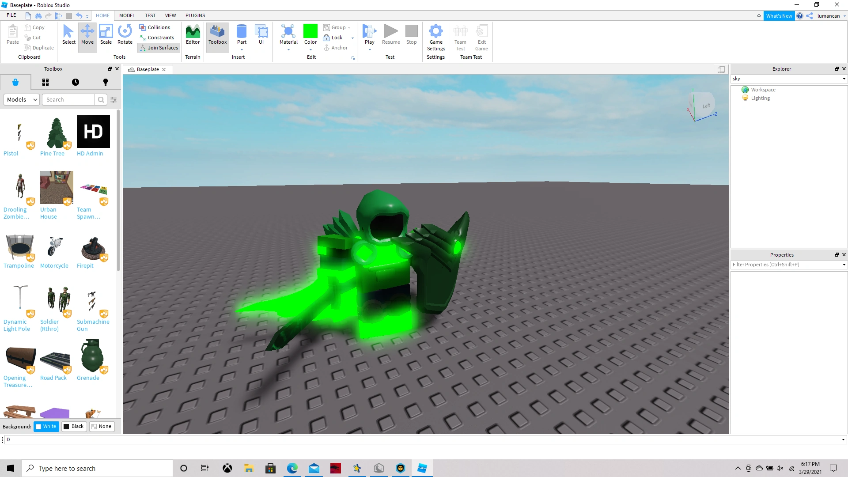Select the Rotate tool
Viewport: 848px width, 477px height.
(125, 34)
